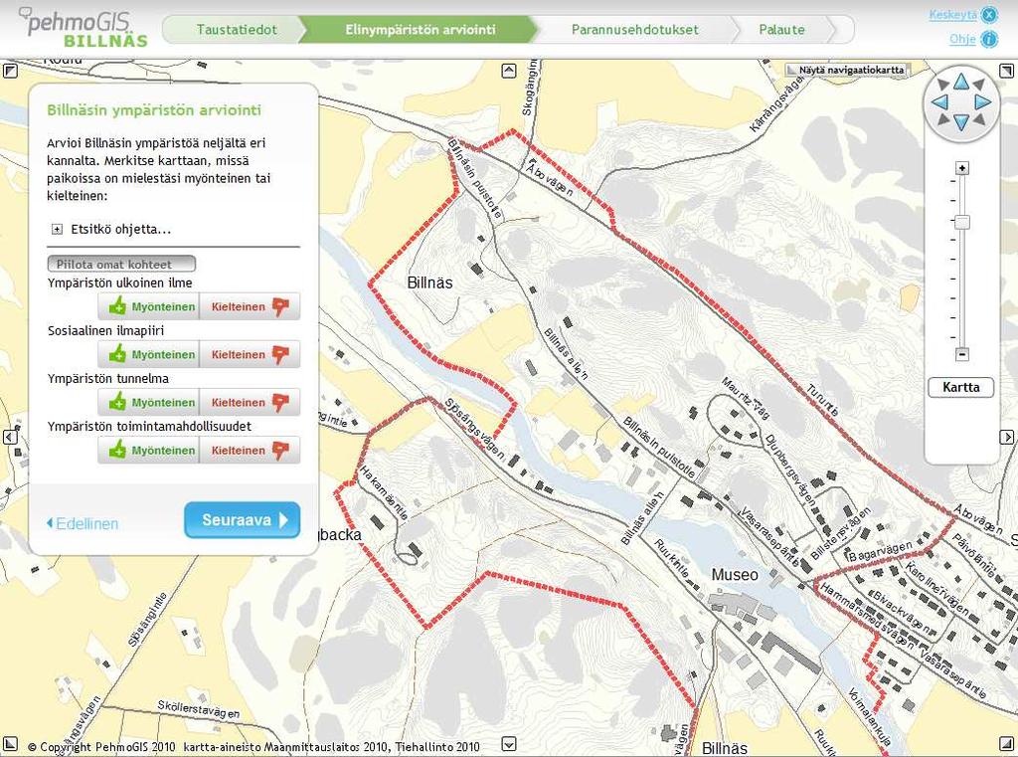
Task: Pan map southeast with diagonal arrow
Action: (979, 119)
